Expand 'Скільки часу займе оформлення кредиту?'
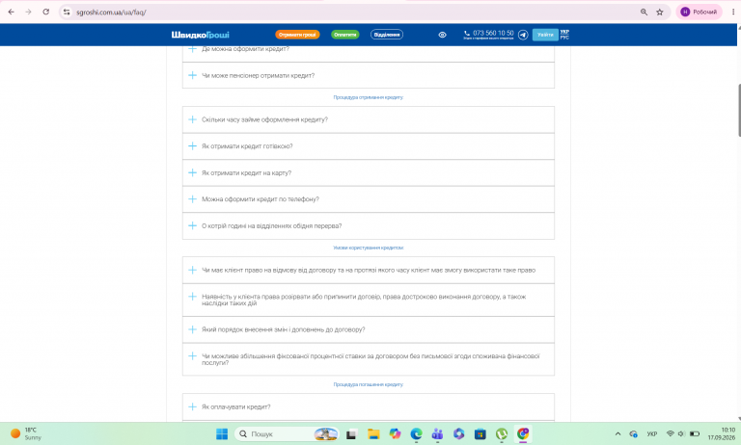The width and height of the screenshot is (741, 445). coord(369,119)
